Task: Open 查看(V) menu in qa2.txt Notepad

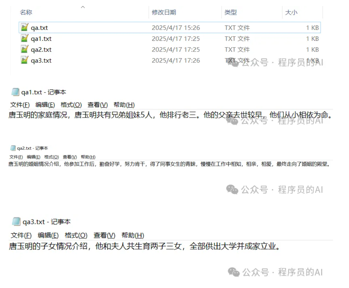Action: tap(70, 157)
